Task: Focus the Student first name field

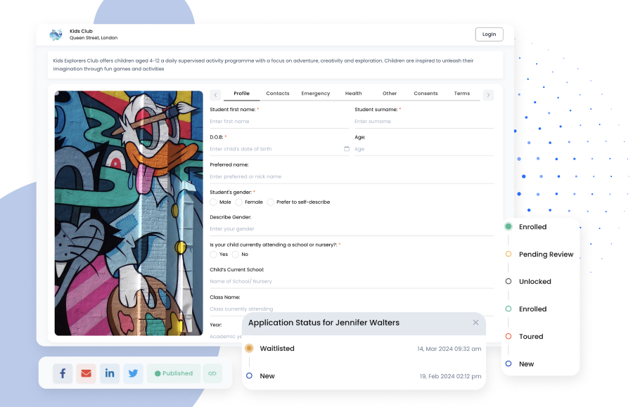Action: tap(279, 122)
